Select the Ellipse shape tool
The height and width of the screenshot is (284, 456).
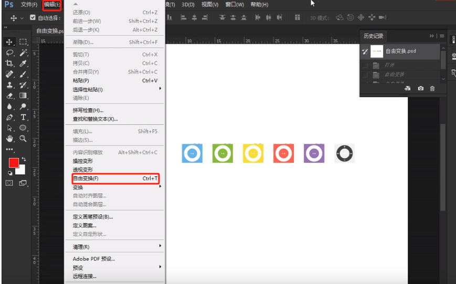23,128
